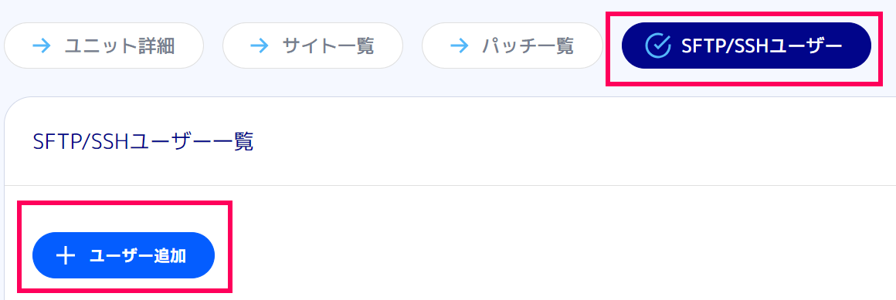
Task: Add a new user with ユーザー追加
Action: click(x=124, y=255)
